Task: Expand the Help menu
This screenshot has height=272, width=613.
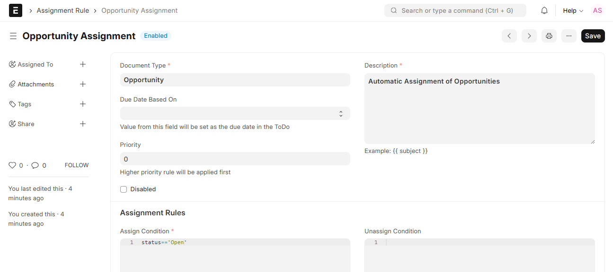Action: [573, 10]
